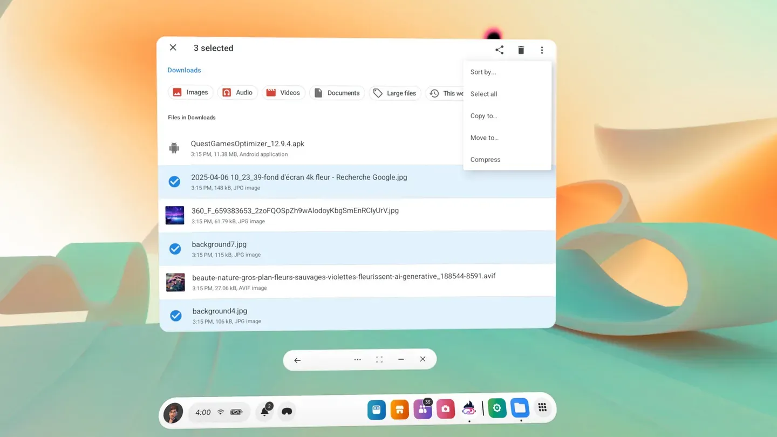Open the app launcher grid
The width and height of the screenshot is (777, 437).
(542, 407)
